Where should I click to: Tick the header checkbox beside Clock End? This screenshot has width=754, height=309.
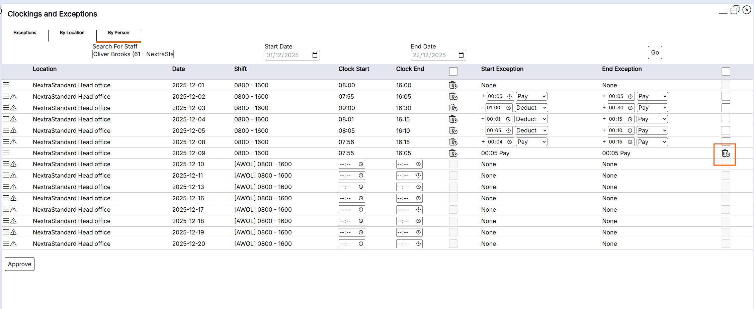click(x=453, y=71)
